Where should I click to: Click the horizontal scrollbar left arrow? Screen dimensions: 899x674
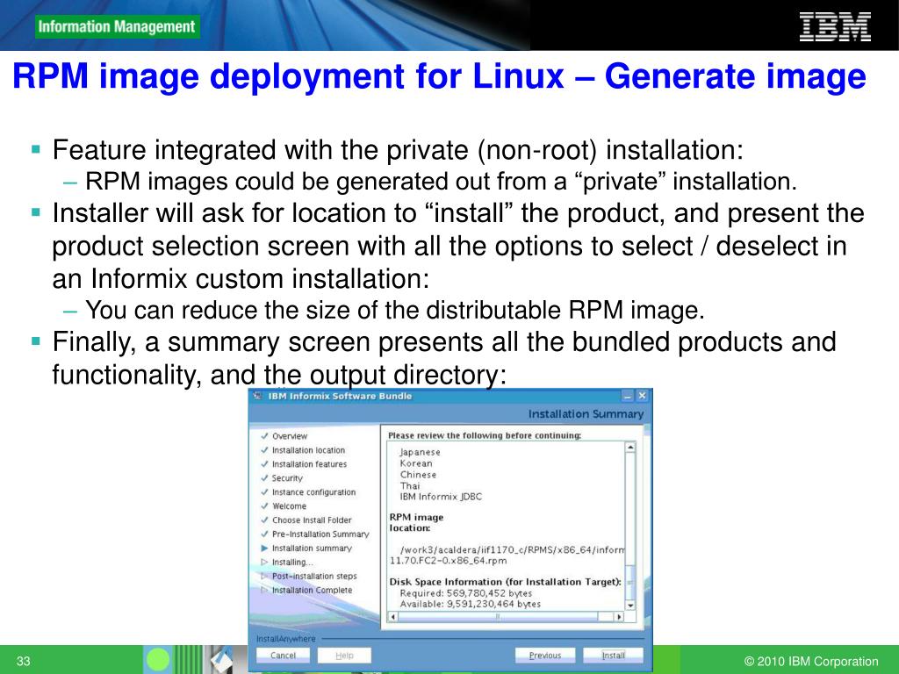click(x=392, y=617)
